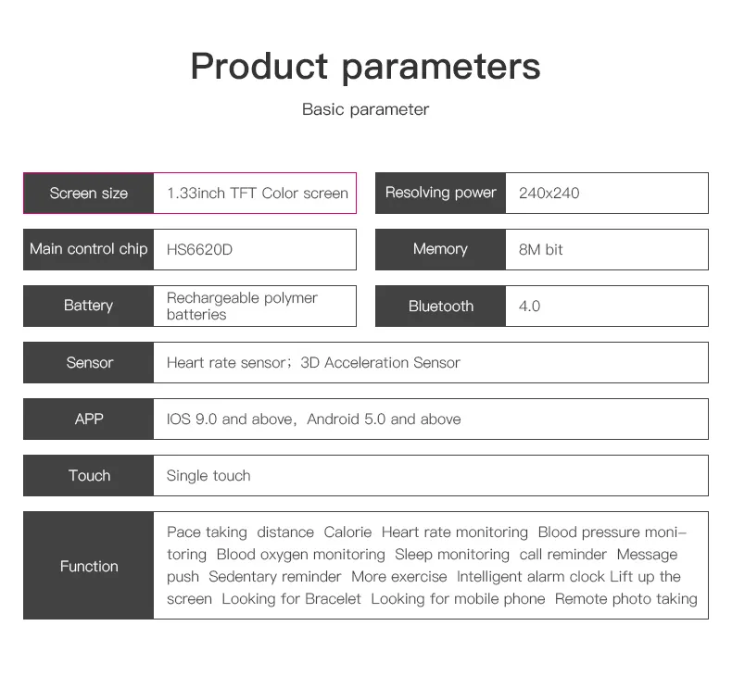
Task: Select the Heart rate sensor text
Action: 226,362
